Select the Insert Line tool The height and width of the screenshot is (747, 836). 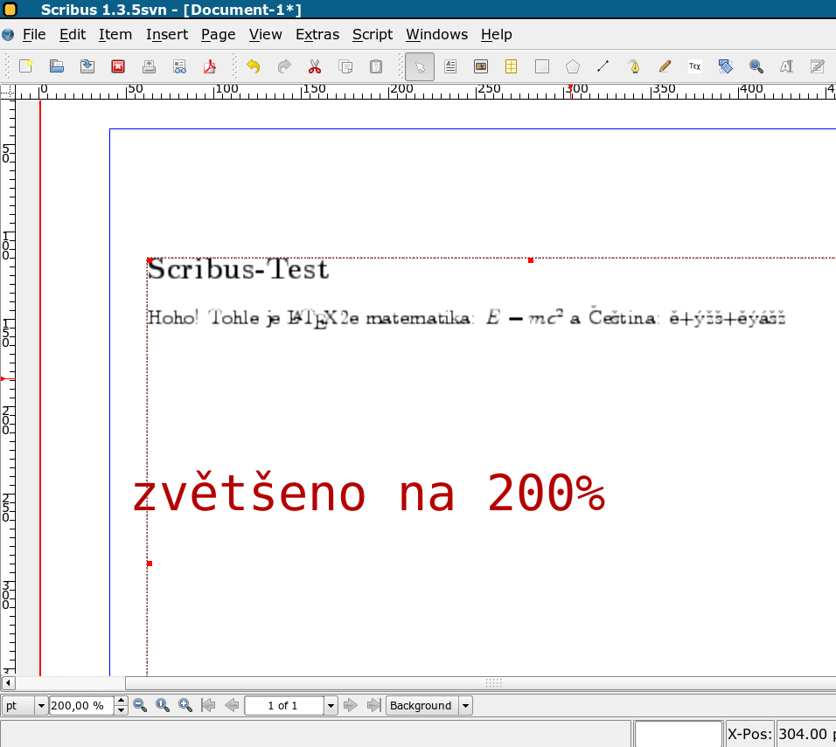click(x=603, y=66)
